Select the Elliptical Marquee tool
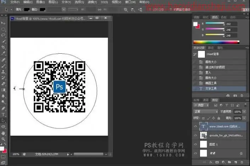 [3, 29]
